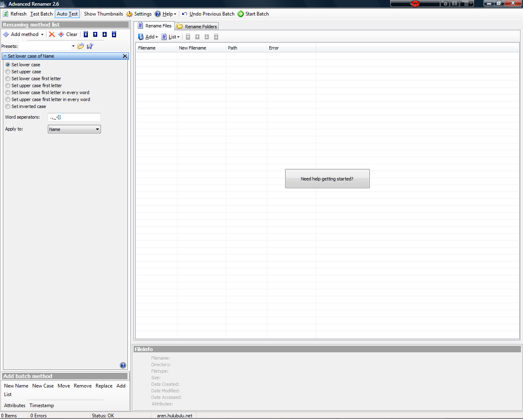Add a Replace batch method
This screenshot has width=523, height=419.
(104, 386)
